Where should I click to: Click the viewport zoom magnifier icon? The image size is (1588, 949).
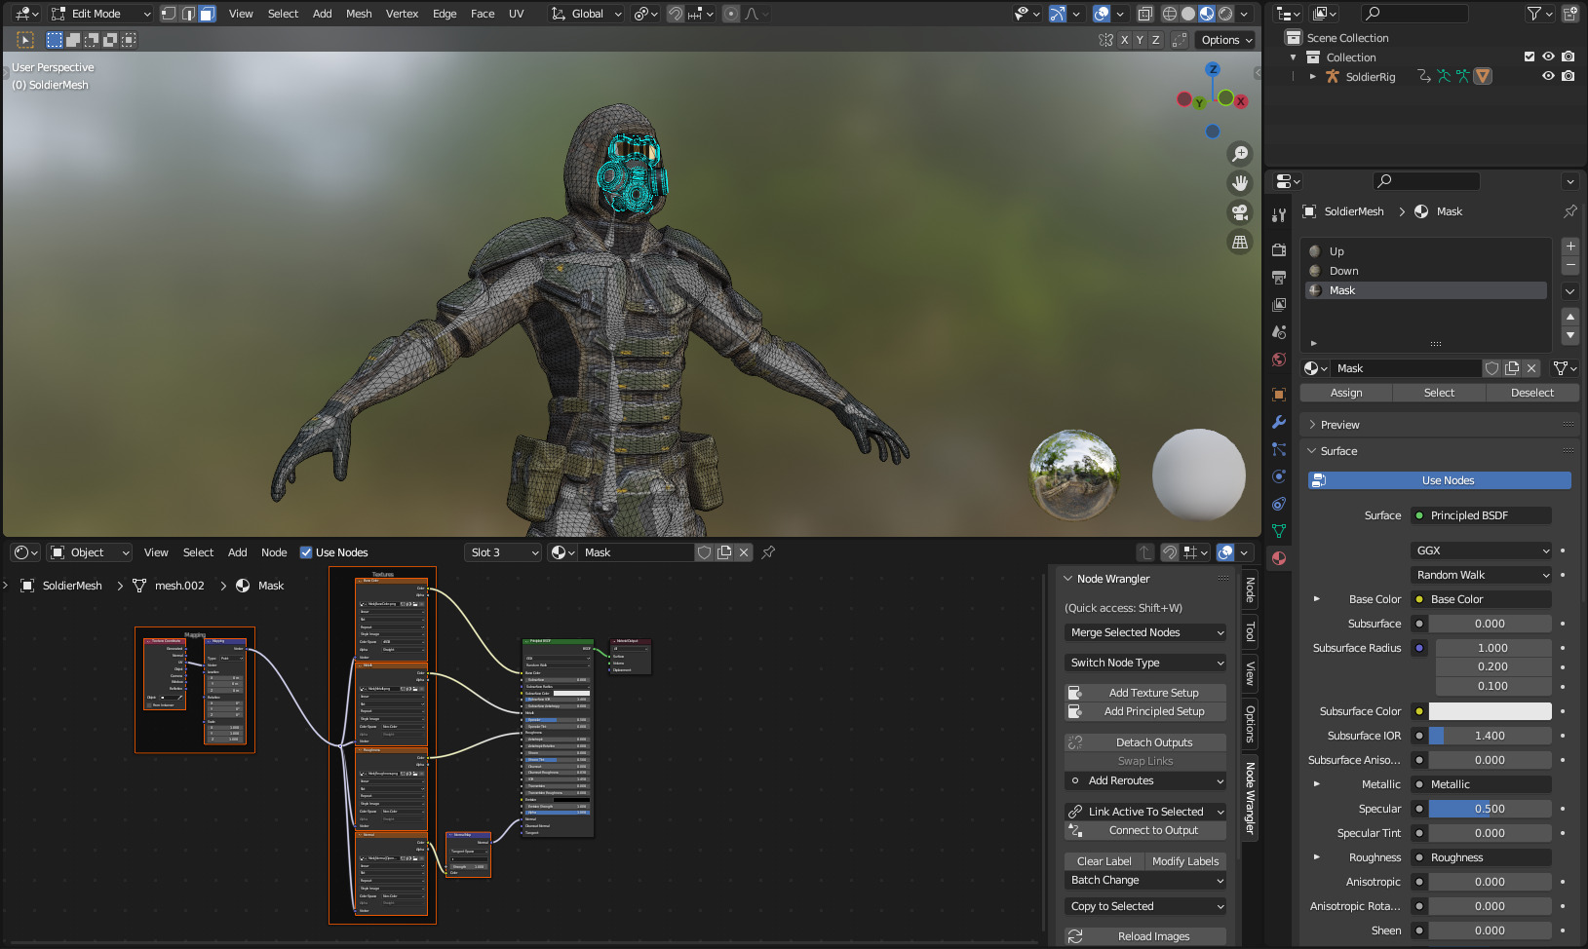click(1240, 154)
